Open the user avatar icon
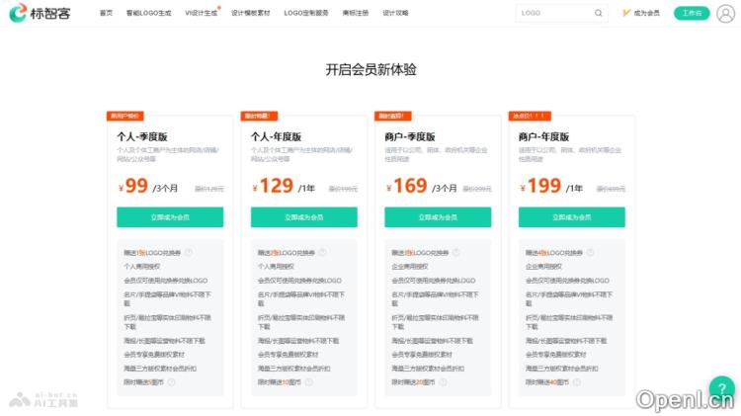This screenshot has width=741, height=416. tap(726, 13)
